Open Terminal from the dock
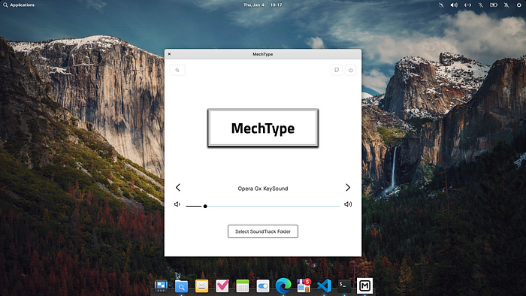 click(344, 285)
